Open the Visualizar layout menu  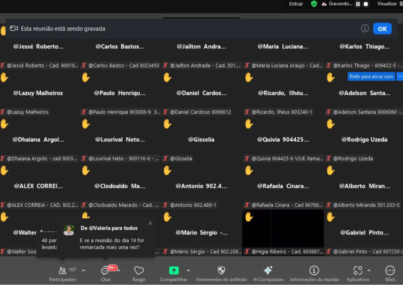390,4
